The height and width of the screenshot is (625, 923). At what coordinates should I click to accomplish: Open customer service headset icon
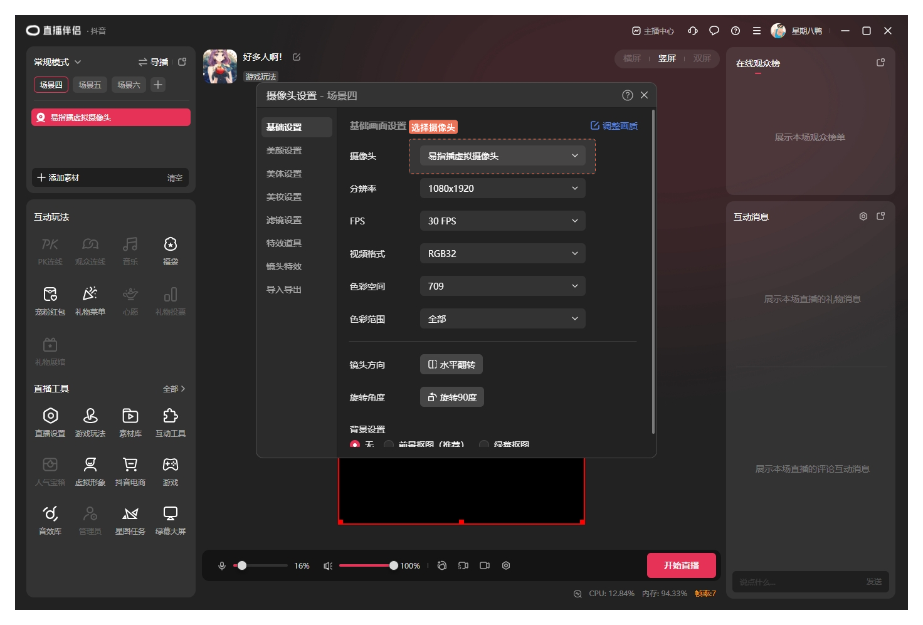(693, 31)
